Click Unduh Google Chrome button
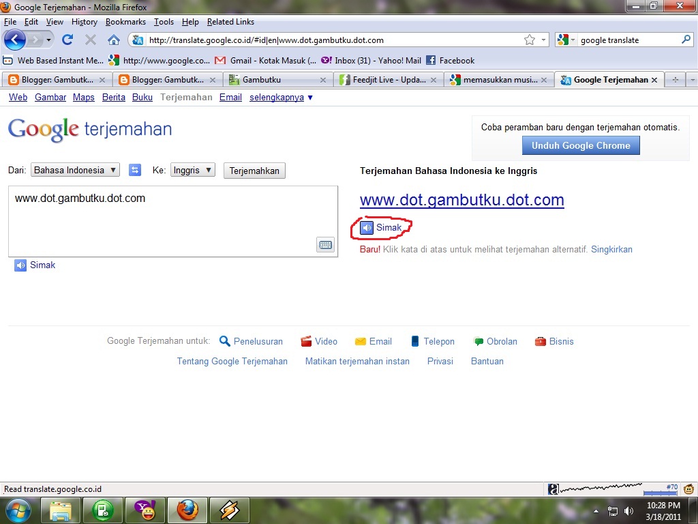698x524 pixels. pos(581,146)
